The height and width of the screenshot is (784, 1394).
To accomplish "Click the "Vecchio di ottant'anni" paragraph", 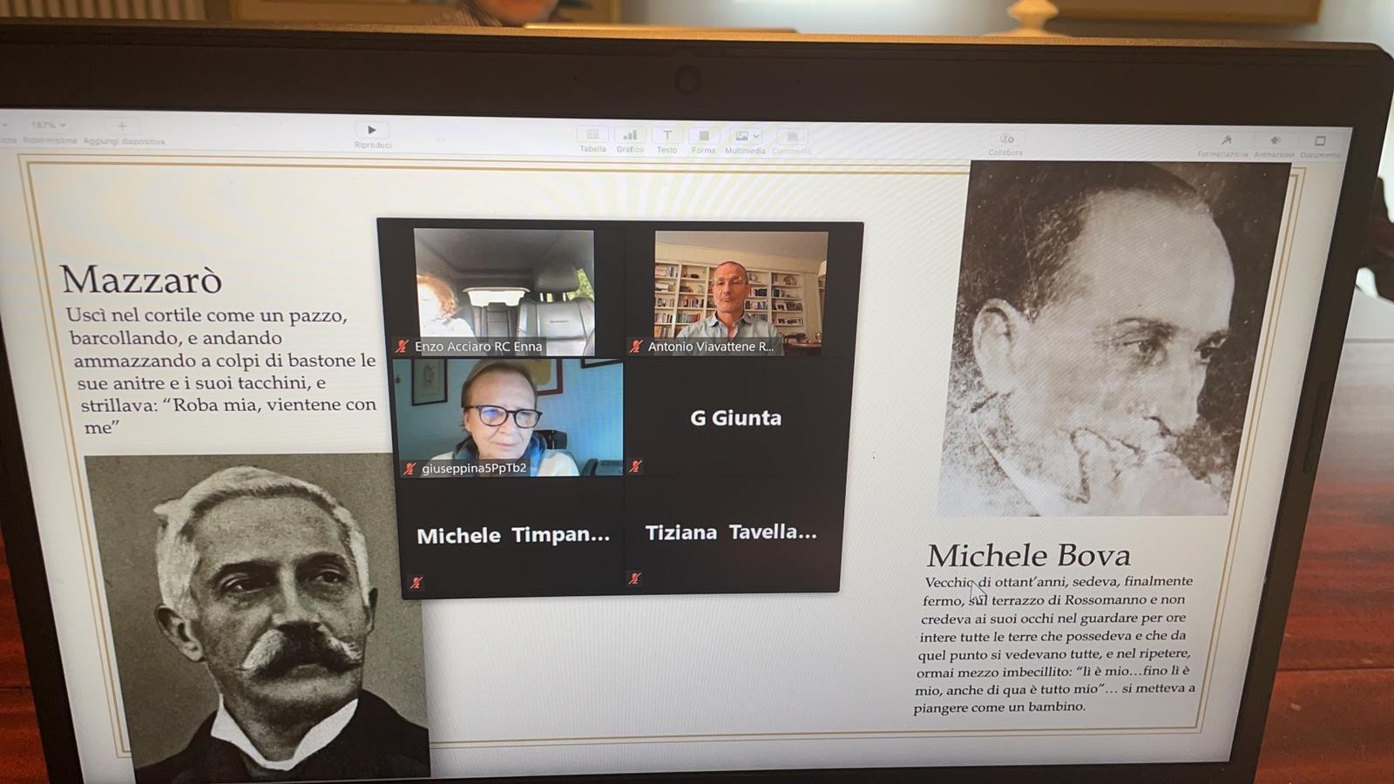I will click(1056, 644).
